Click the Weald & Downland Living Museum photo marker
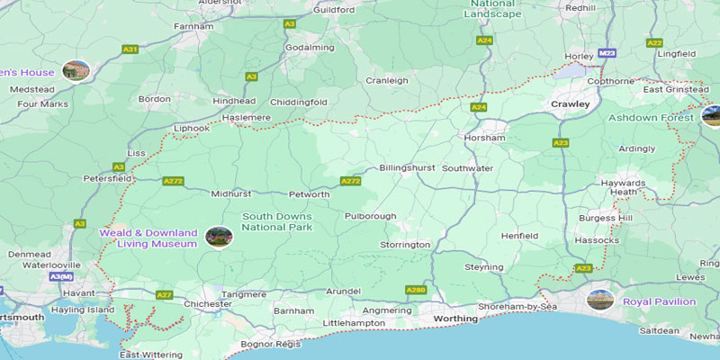Screen dimensions: 720x360 (x=219, y=237)
